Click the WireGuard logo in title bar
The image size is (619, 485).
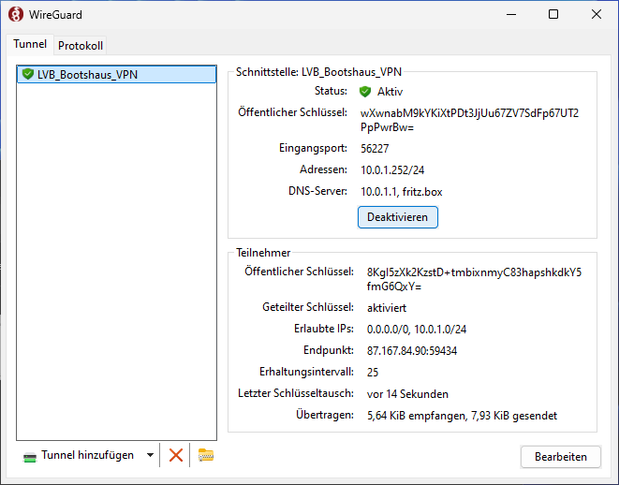16,15
